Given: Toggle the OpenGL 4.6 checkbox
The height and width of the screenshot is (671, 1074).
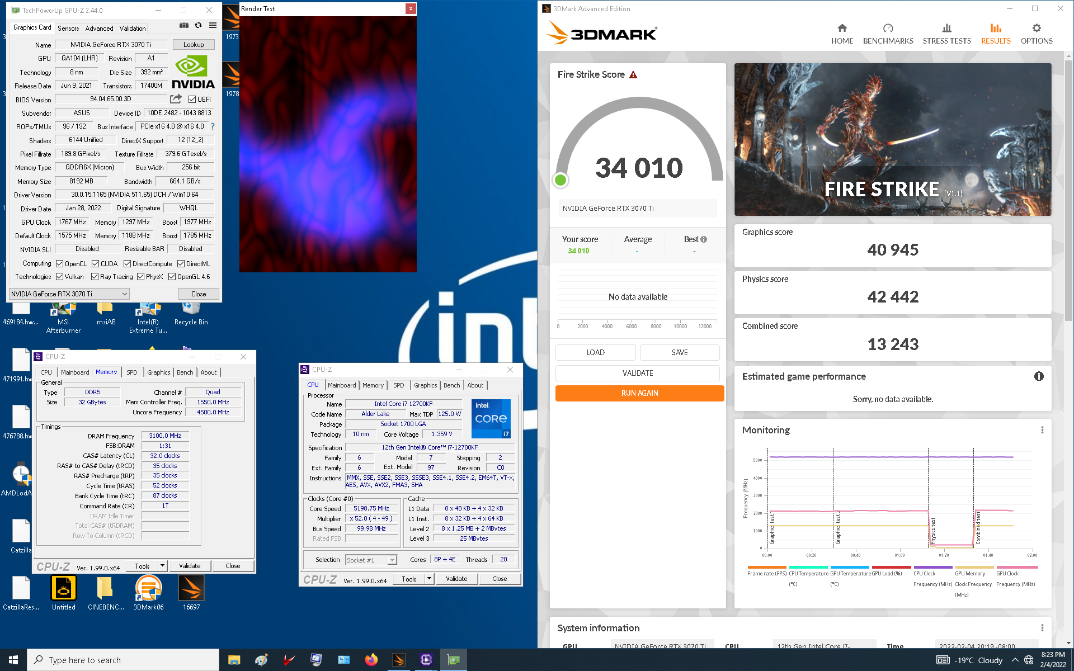Looking at the screenshot, I should 172,277.
